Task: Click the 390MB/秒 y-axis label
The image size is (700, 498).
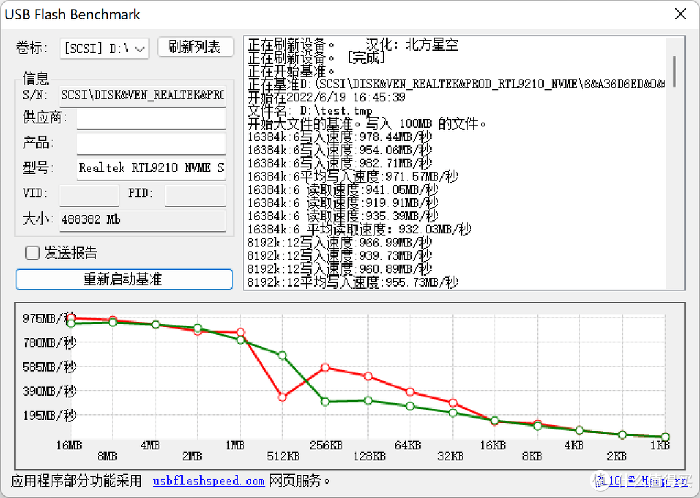Action: pyautogui.click(x=49, y=391)
